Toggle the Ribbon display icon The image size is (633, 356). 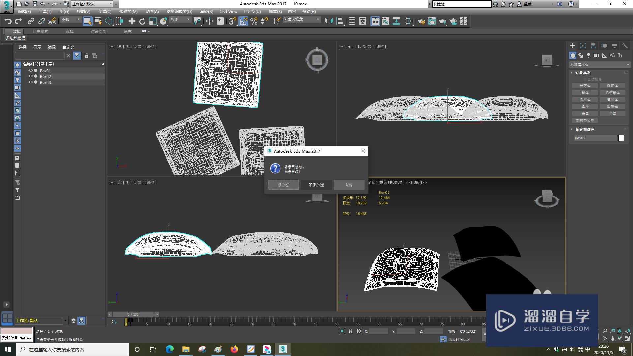375,21
